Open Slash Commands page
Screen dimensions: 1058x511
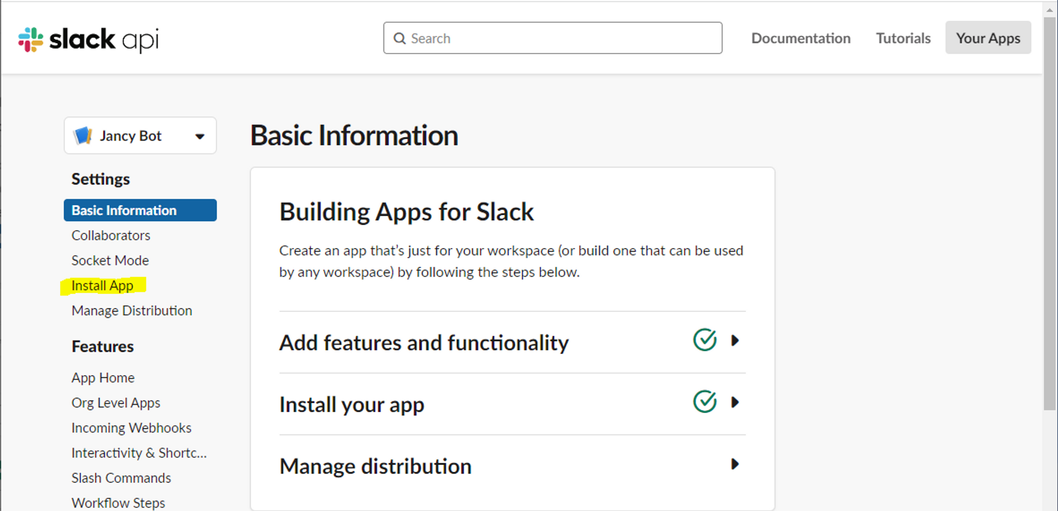click(x=121, y=478)
